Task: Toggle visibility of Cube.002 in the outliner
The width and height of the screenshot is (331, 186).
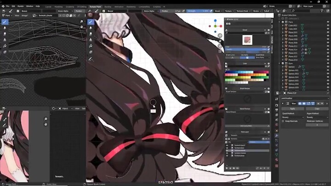Action: [328, 25]
